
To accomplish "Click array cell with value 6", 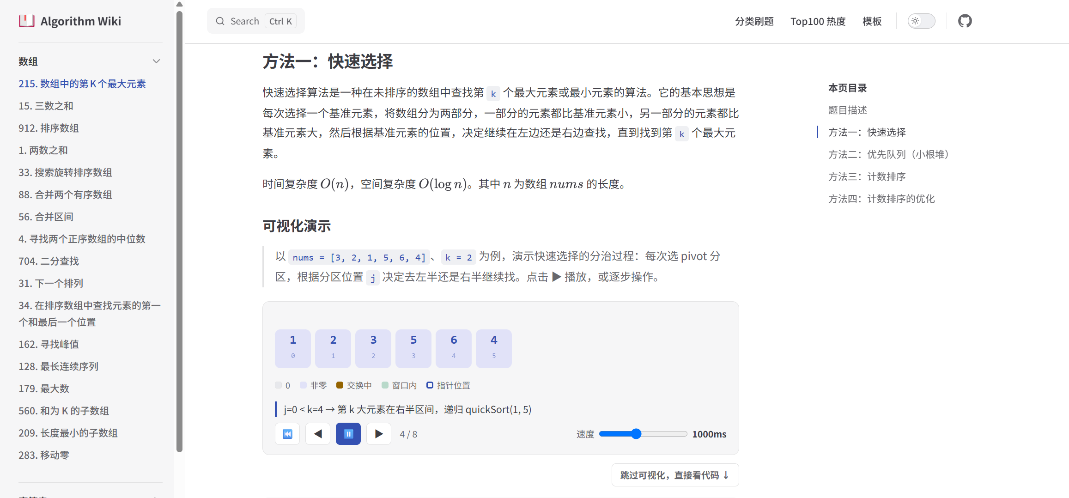I will 454,348.
